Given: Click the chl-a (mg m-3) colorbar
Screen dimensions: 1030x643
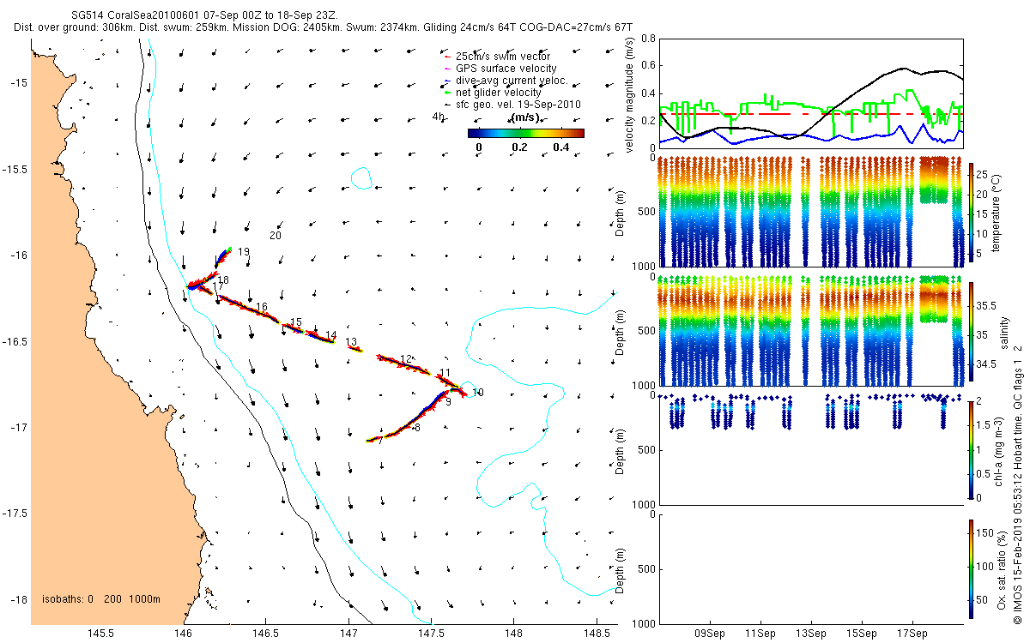Looking at the screenshot, I should tap(971, 449).
